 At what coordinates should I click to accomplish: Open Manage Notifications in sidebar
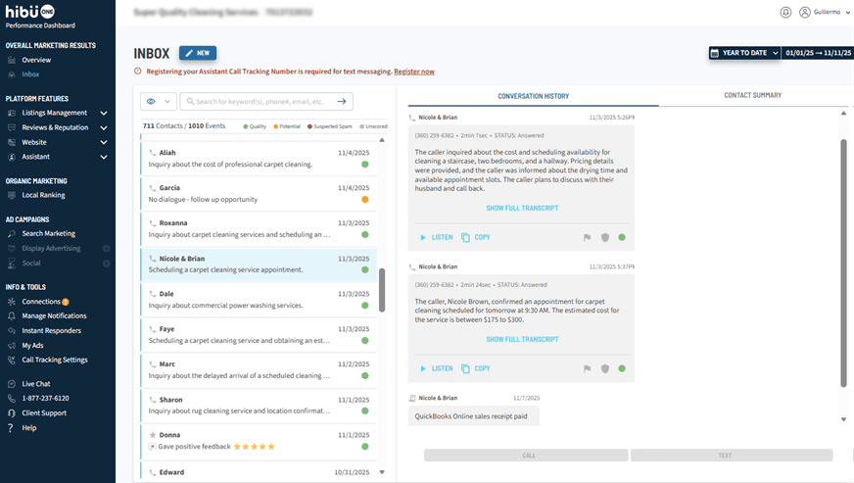pos(54,315)
